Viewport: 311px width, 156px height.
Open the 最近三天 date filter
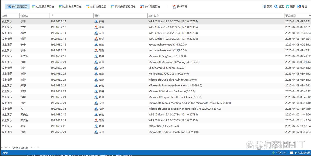click(180, 7)
